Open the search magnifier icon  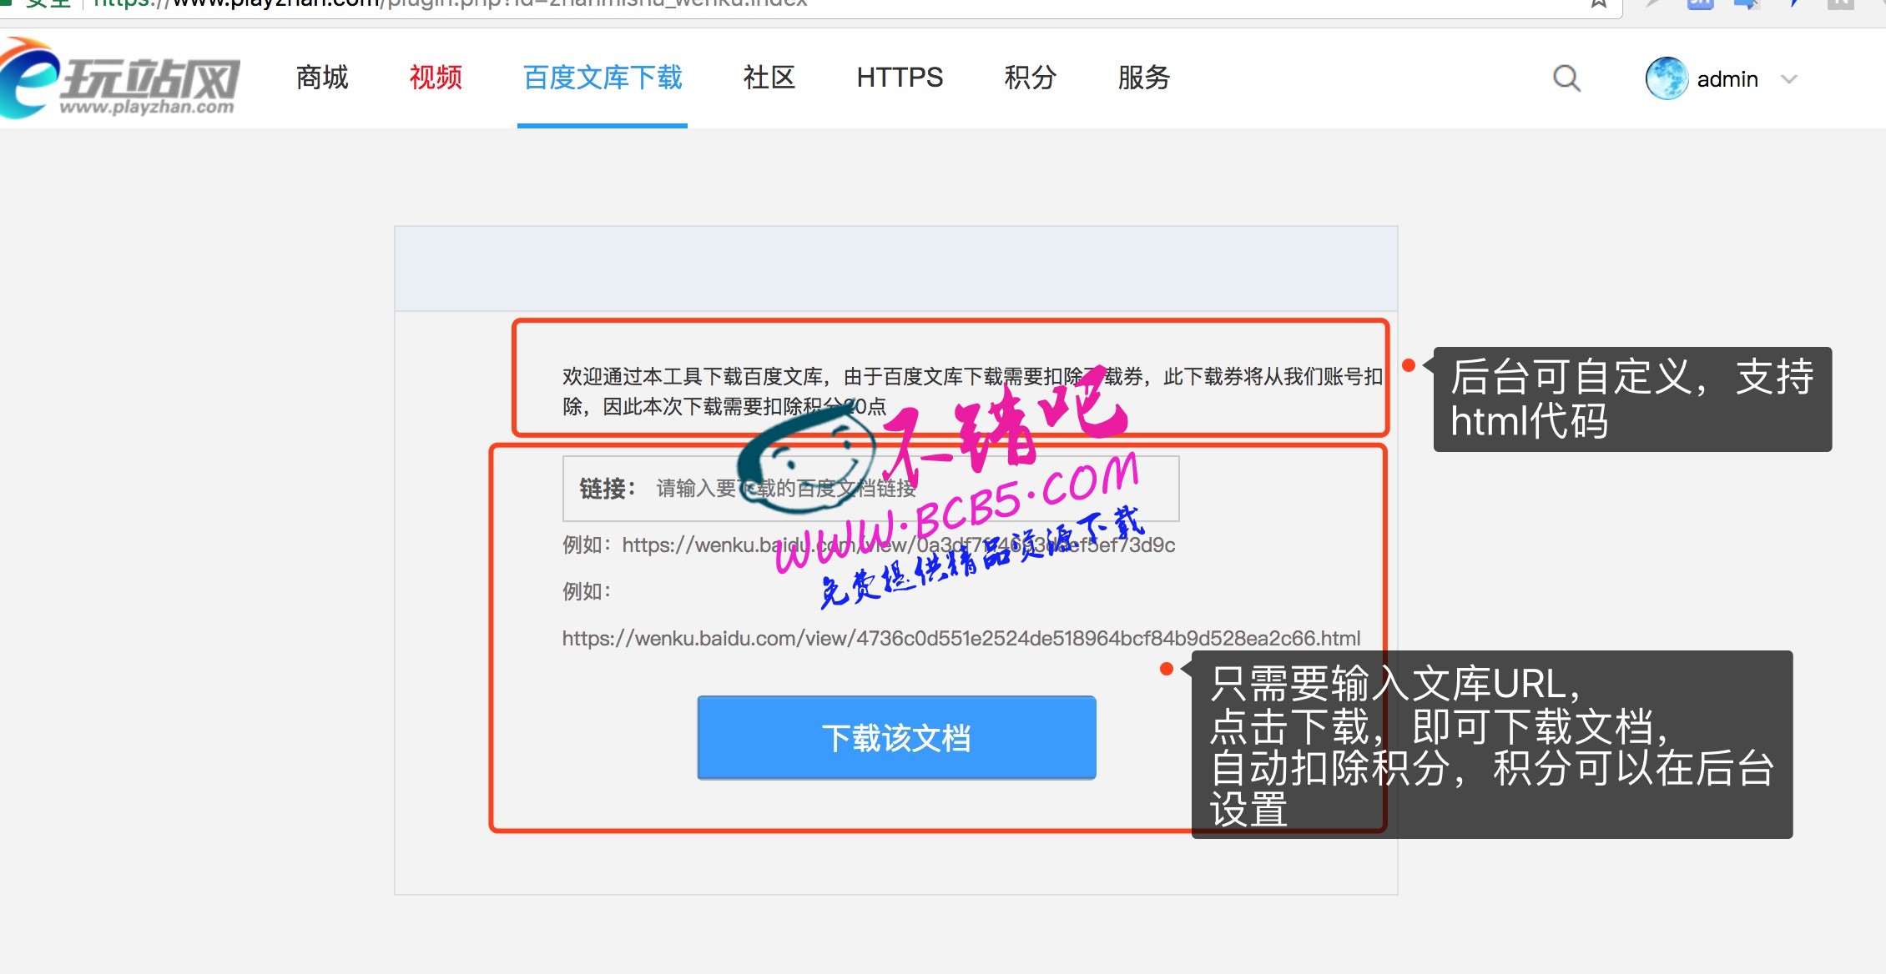point(1566,78)
